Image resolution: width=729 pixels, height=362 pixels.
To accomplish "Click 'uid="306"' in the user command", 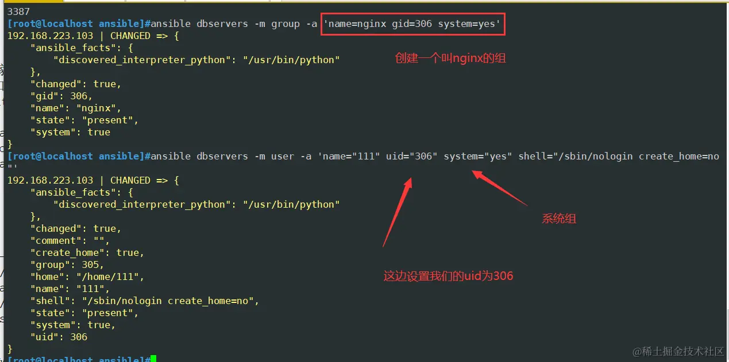I will pyautogui.click(x=412, y=156).
